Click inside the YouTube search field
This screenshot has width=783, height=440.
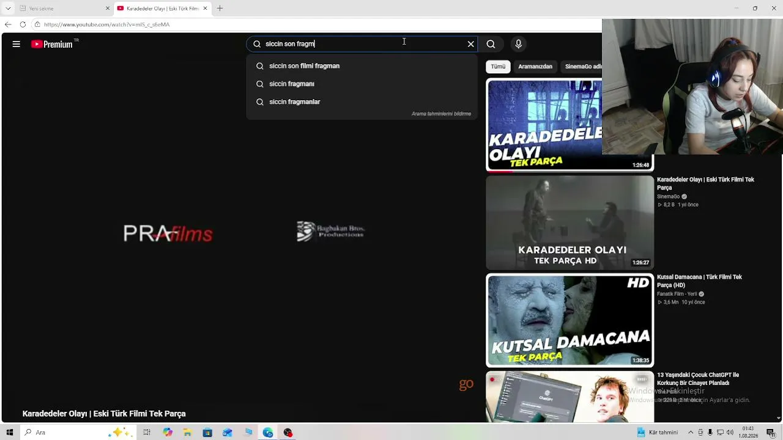click(x=361, y=44)
